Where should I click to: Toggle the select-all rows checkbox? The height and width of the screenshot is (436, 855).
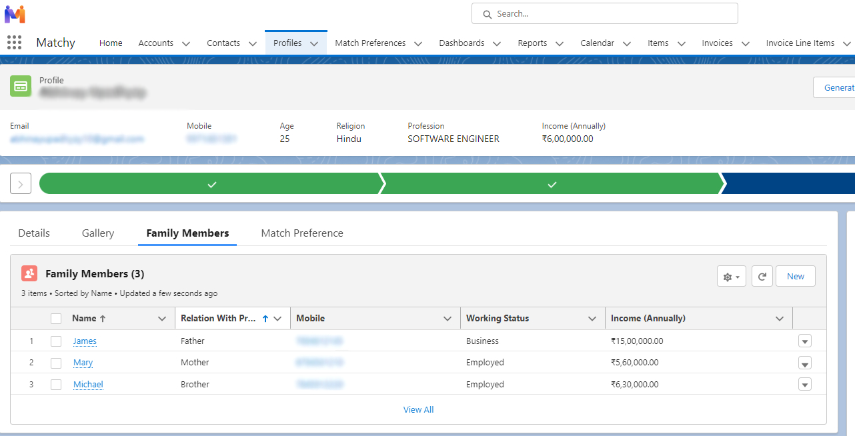click(x=56, y=319)
